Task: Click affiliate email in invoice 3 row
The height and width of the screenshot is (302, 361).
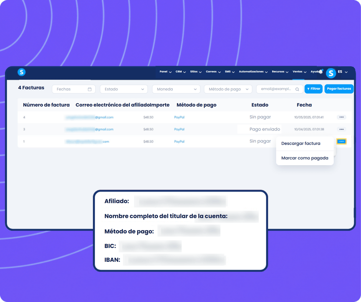Action: (89, 129)
